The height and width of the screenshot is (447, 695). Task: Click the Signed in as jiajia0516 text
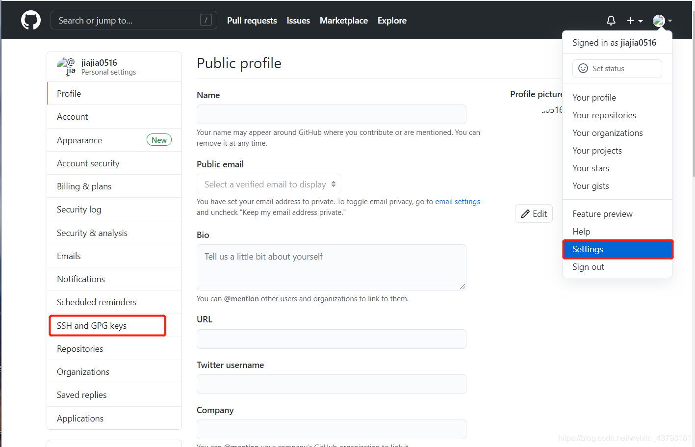coord(614,43)
